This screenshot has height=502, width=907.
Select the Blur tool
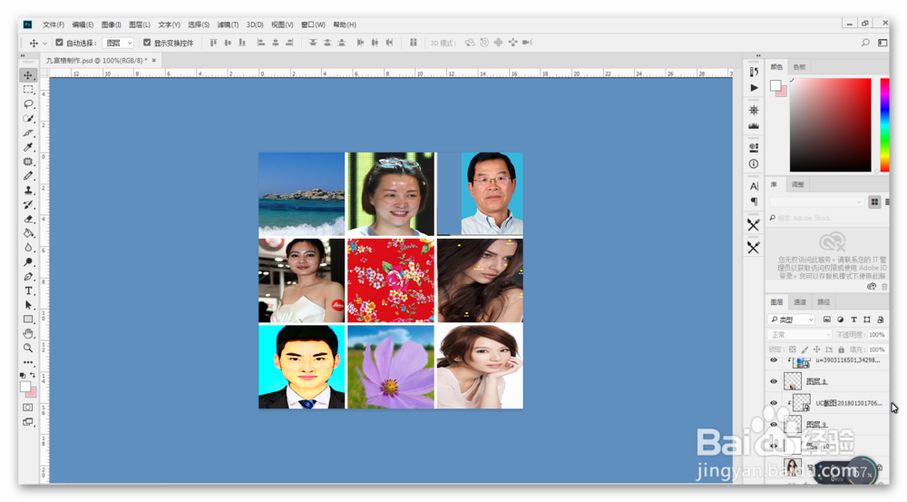28,248
